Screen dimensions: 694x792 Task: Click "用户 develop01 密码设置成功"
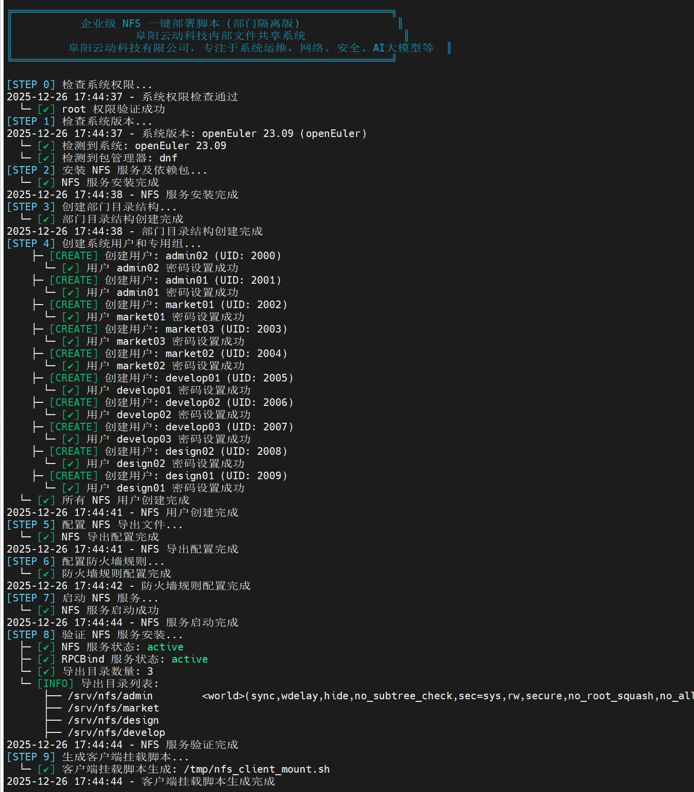point(168,390)
